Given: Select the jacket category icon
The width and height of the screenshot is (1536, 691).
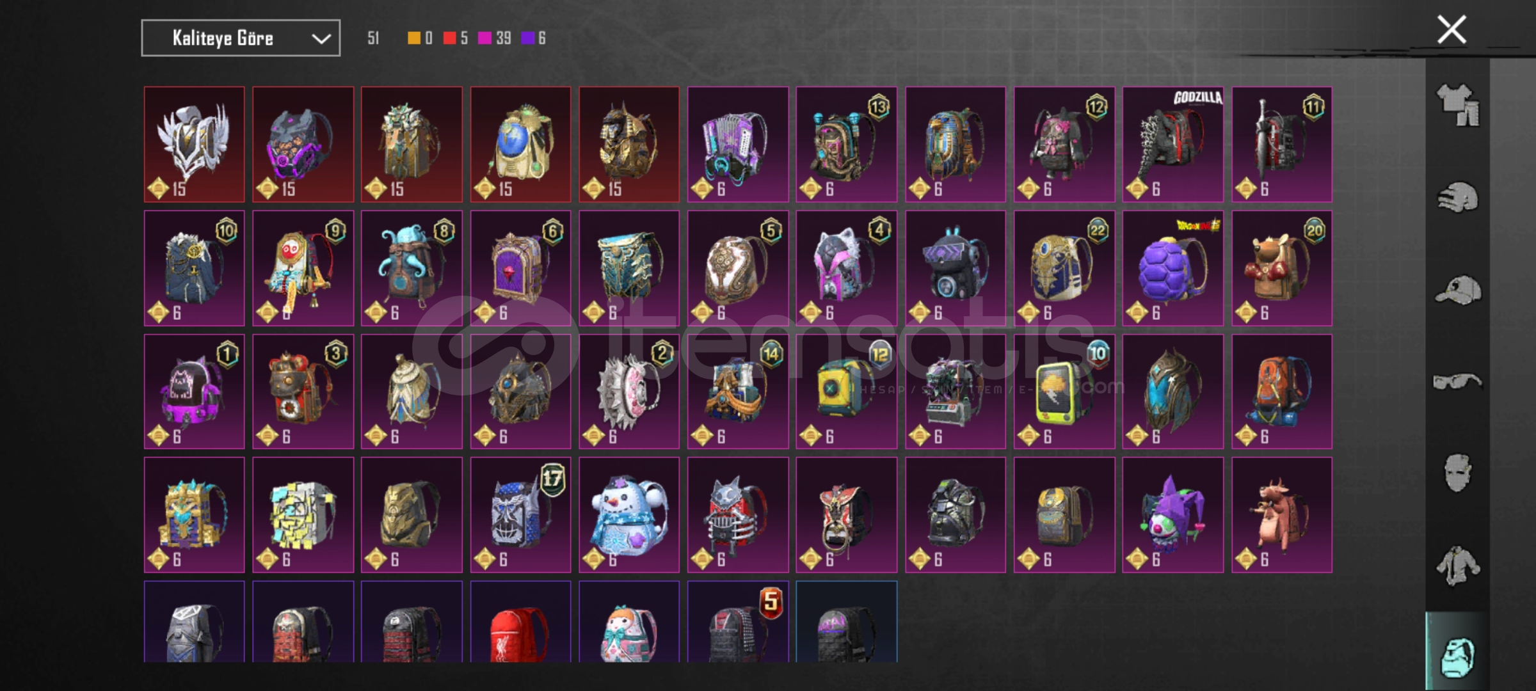Looking at the screenshot, I should [x=1457, y=565].
